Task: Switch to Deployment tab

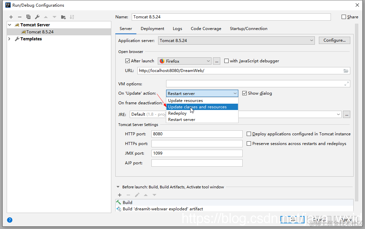Action: [x=152, y=29]
